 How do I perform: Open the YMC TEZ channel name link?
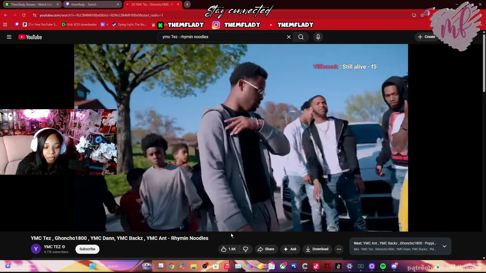(52, 247)
